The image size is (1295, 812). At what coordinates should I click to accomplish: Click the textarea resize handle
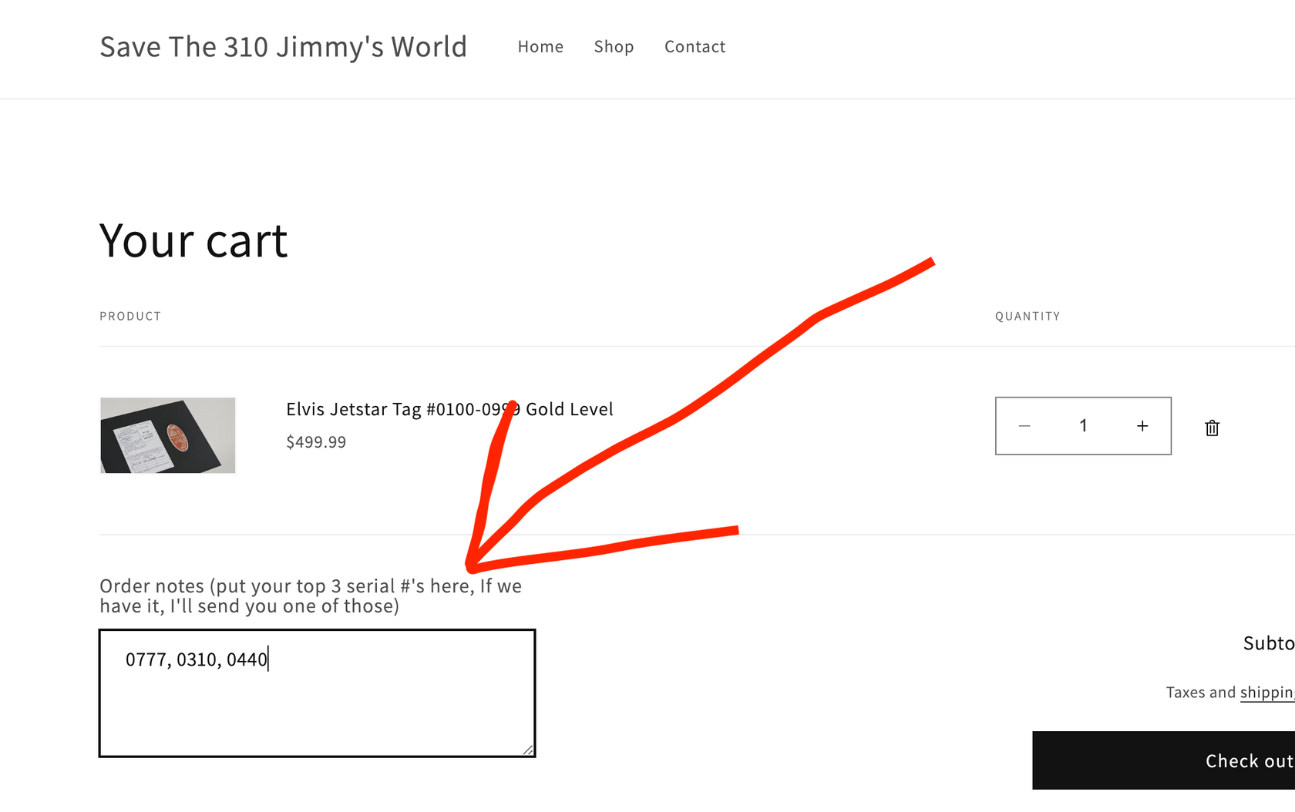tap(529, 750)
